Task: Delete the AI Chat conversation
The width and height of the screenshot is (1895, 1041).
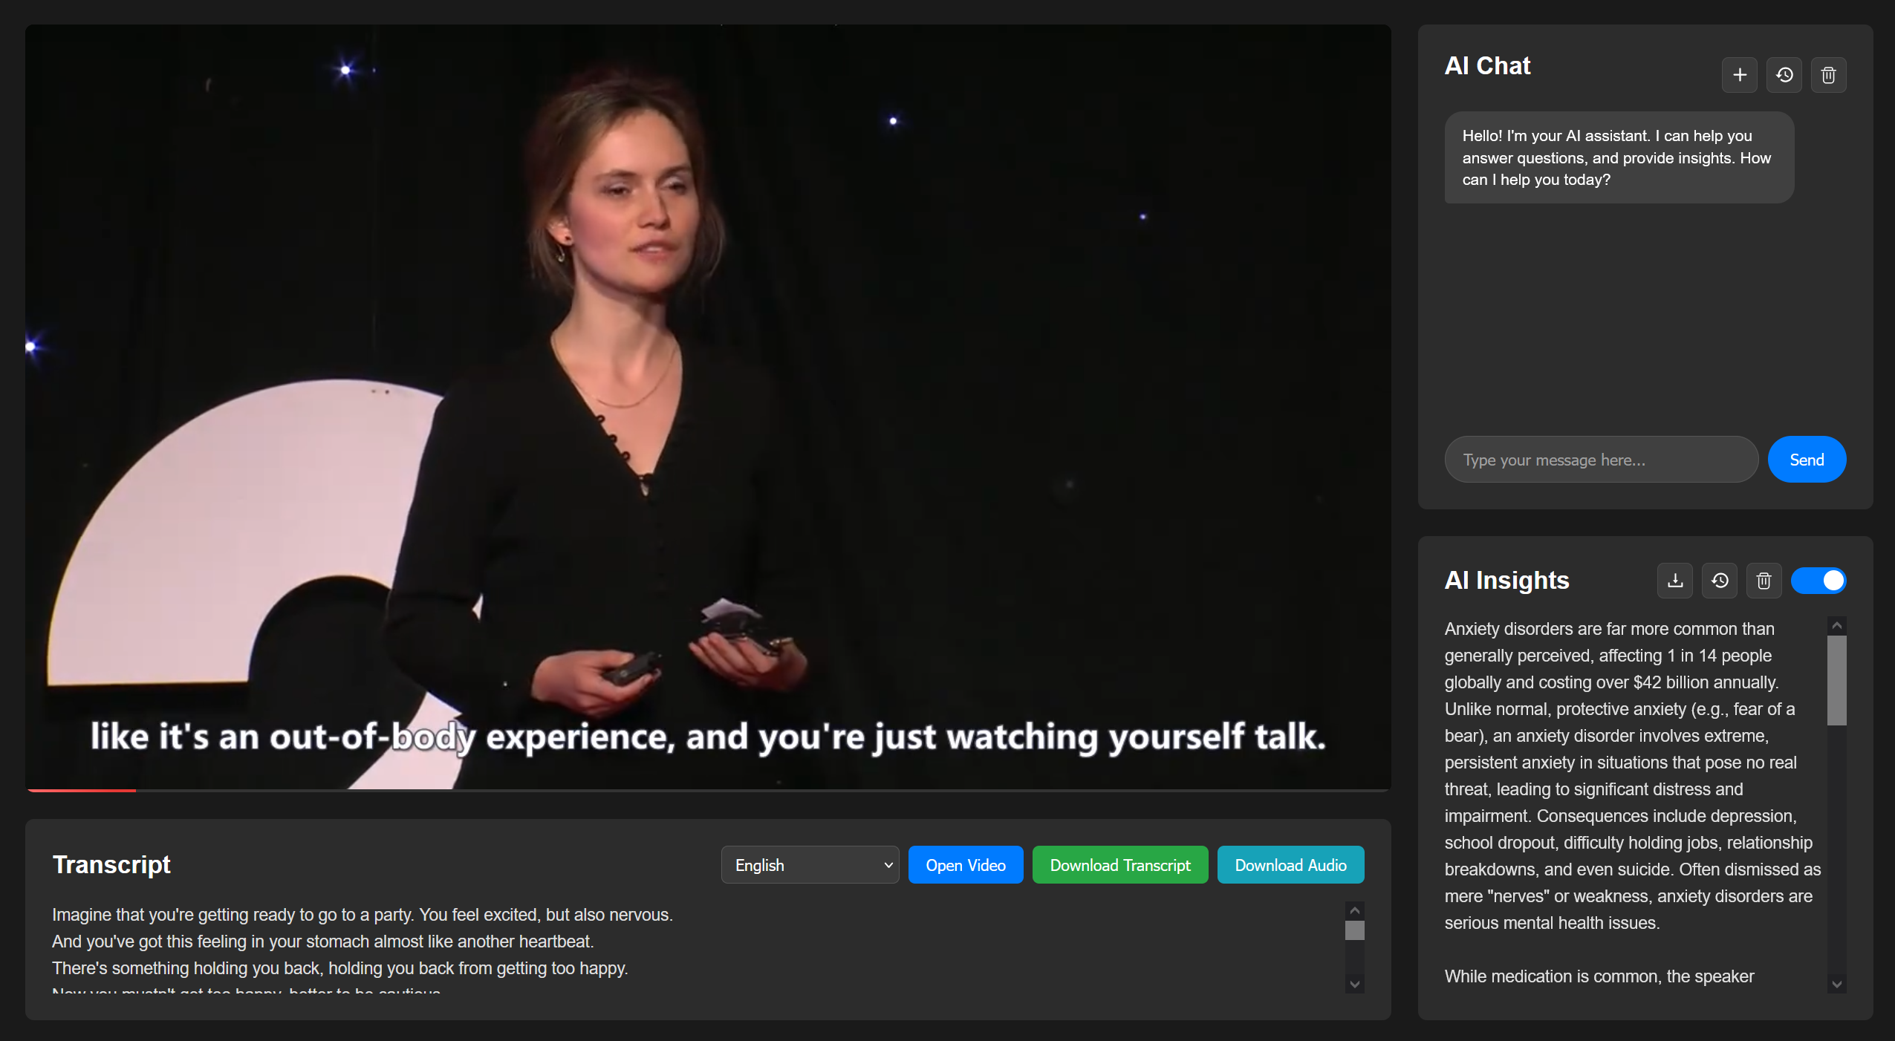Action: point(1830,75)
